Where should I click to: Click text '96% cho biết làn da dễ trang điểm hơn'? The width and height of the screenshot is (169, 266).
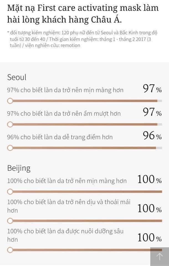(x=60, y=137)
